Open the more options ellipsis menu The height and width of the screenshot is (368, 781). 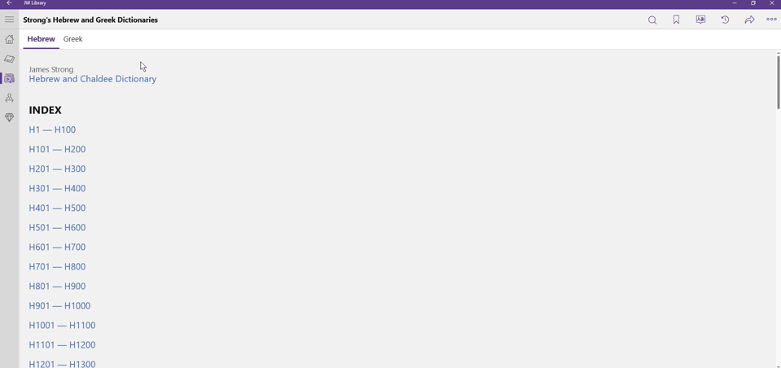771,20
